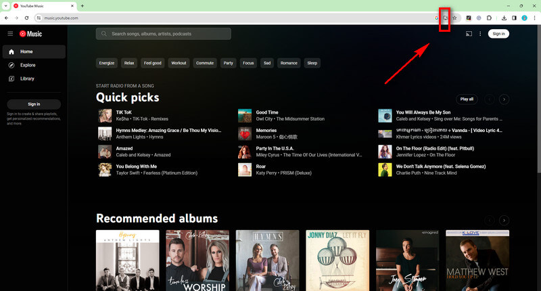The height and width of the screenshot is (291, 541).
Task: Click the Google icon in address bar
Action: 436,18
